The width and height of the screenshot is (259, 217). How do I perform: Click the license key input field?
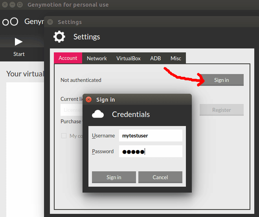[72, 110]
